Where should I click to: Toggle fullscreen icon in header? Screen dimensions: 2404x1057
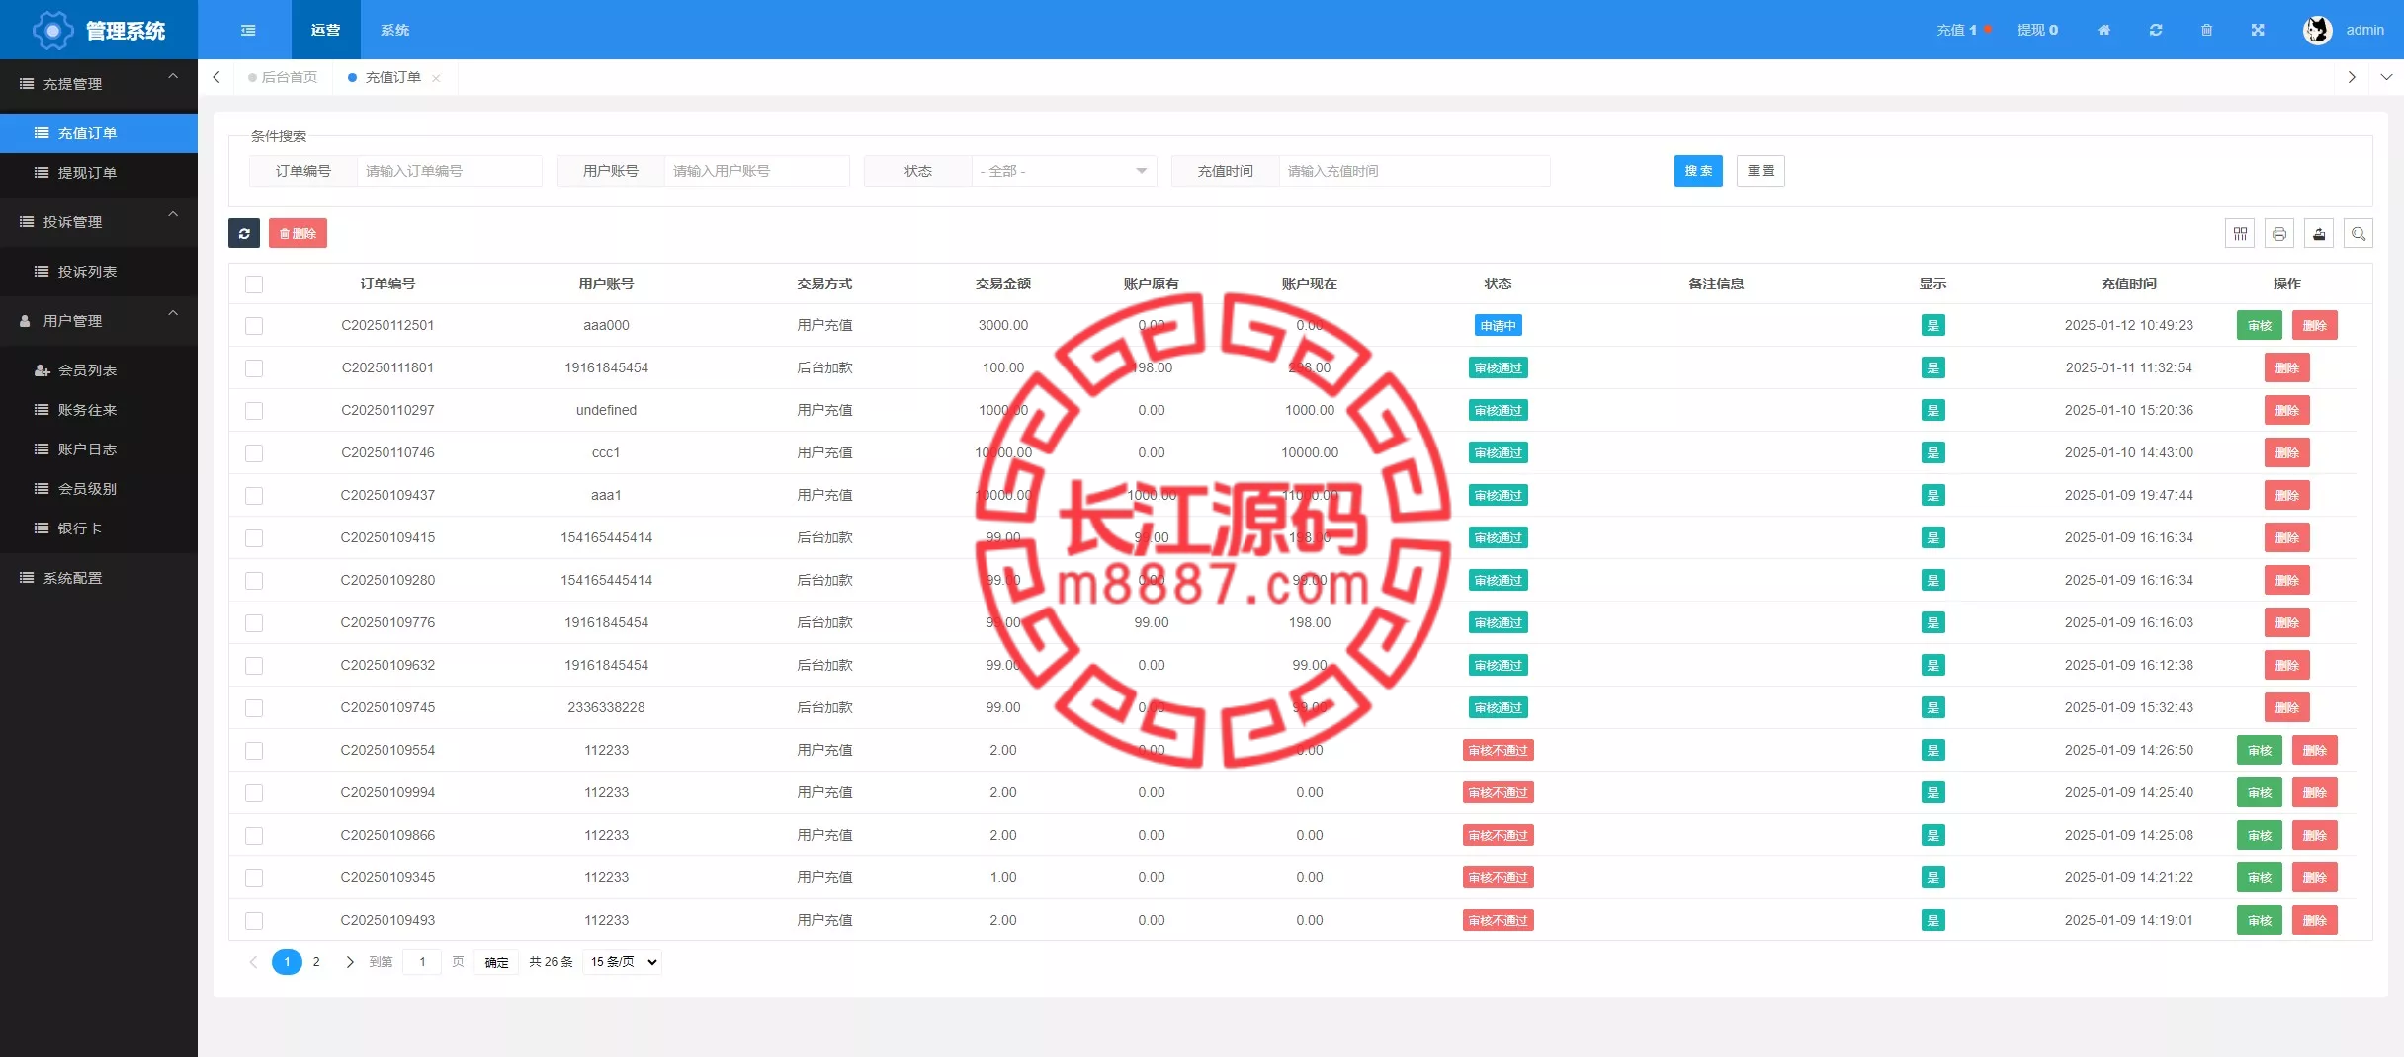tap(2258, 30)
